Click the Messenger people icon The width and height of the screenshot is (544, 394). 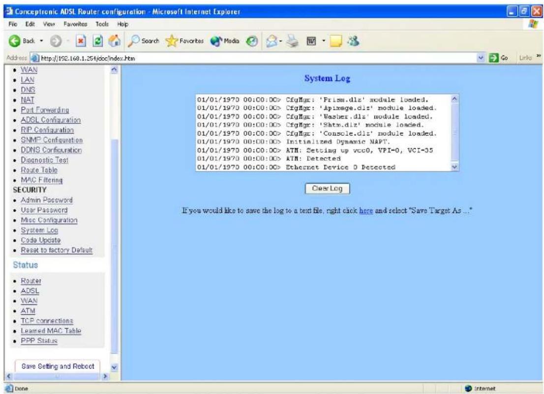click(354, 41)
